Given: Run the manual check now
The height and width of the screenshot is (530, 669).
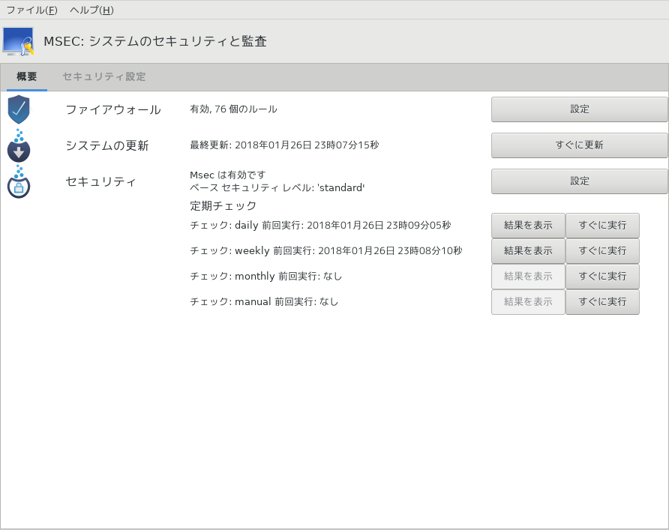Looking at the screenshot, I should 602,302.
